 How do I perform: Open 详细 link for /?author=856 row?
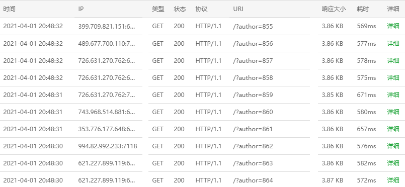pos(393,43)
